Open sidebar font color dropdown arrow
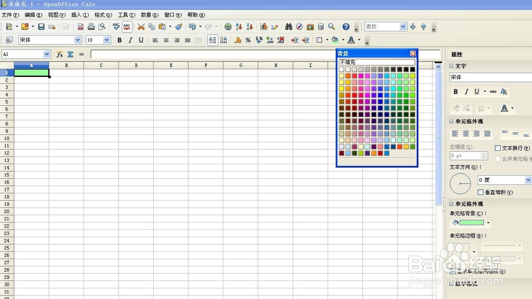The image size is (532, 299). pyautogui.click(x=512, y=108)
